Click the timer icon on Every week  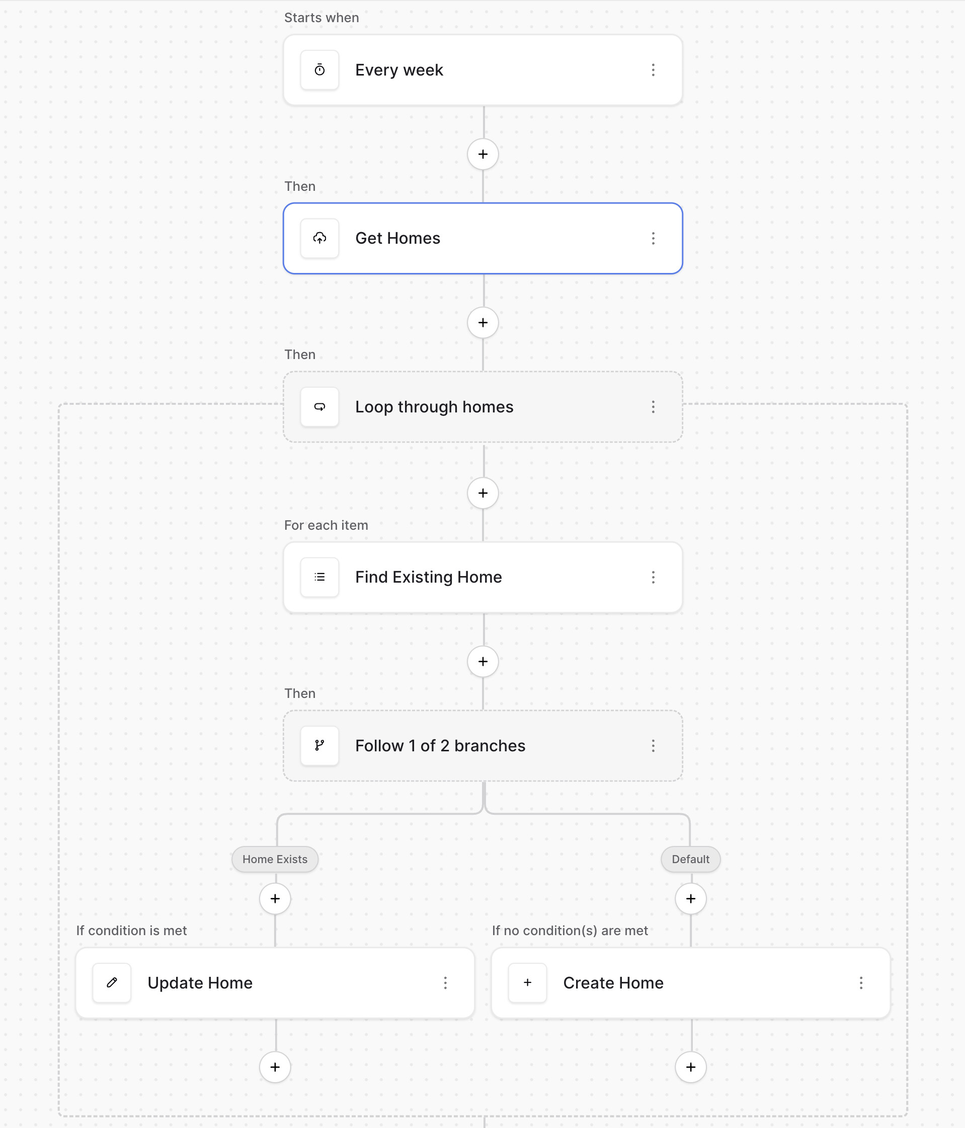point(319,70)
